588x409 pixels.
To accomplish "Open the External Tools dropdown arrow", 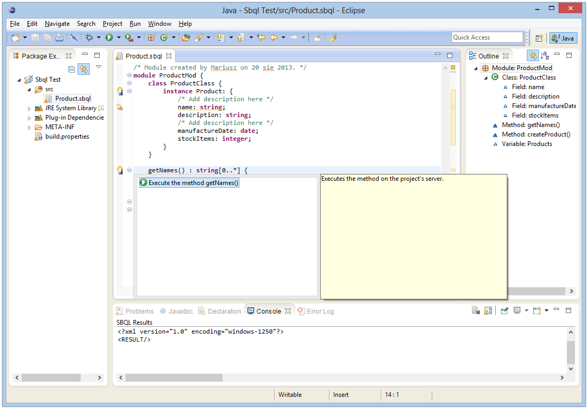I will pos(139,37).
